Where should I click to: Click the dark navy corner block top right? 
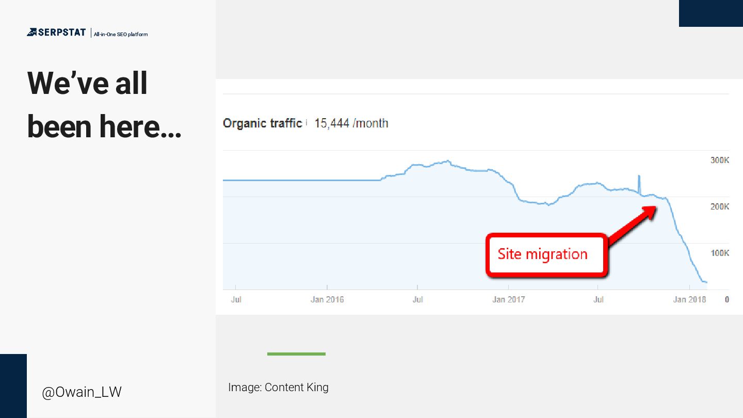click(710, 13)
